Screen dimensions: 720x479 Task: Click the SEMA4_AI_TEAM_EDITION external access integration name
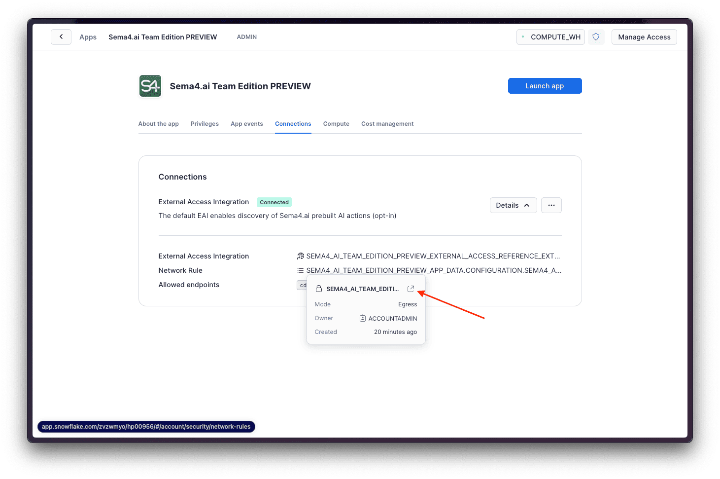(x=433, y=256)
